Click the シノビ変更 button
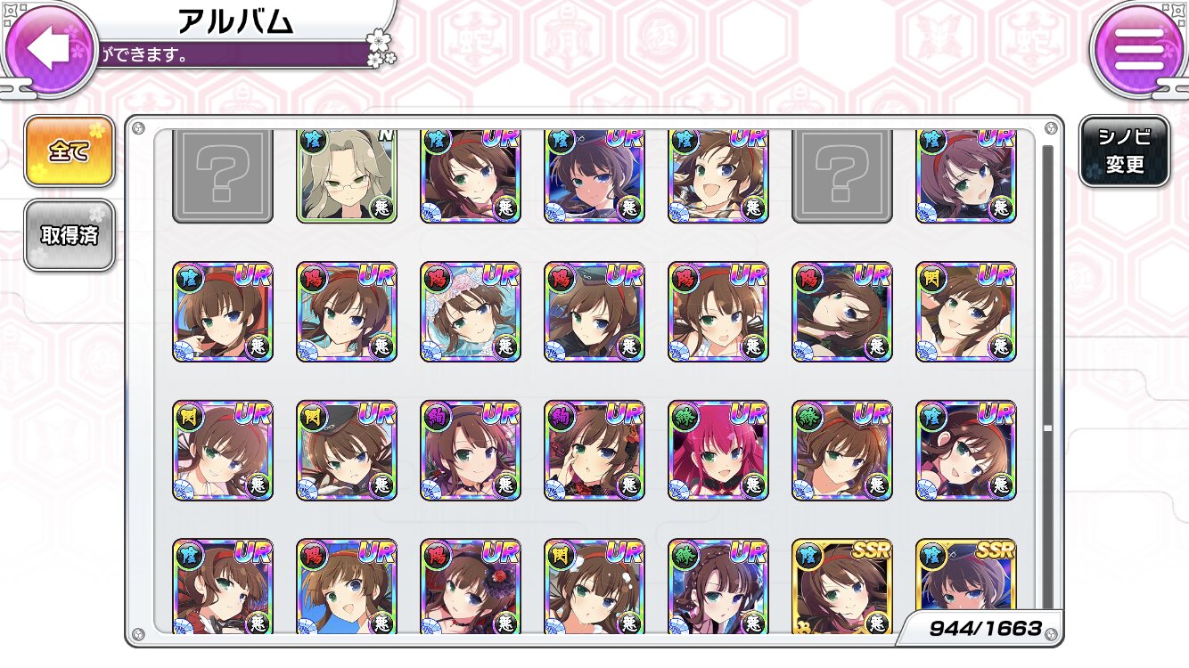 (x=1124, y=151)
